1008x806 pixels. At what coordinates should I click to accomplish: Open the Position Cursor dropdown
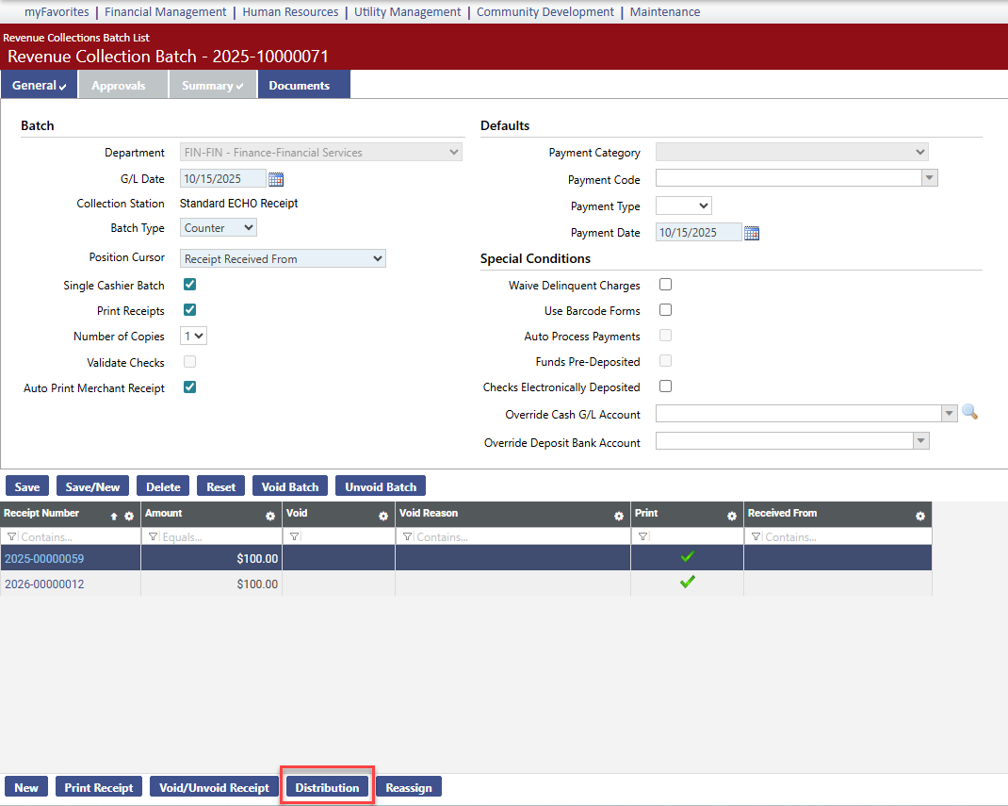coord(283,258)
